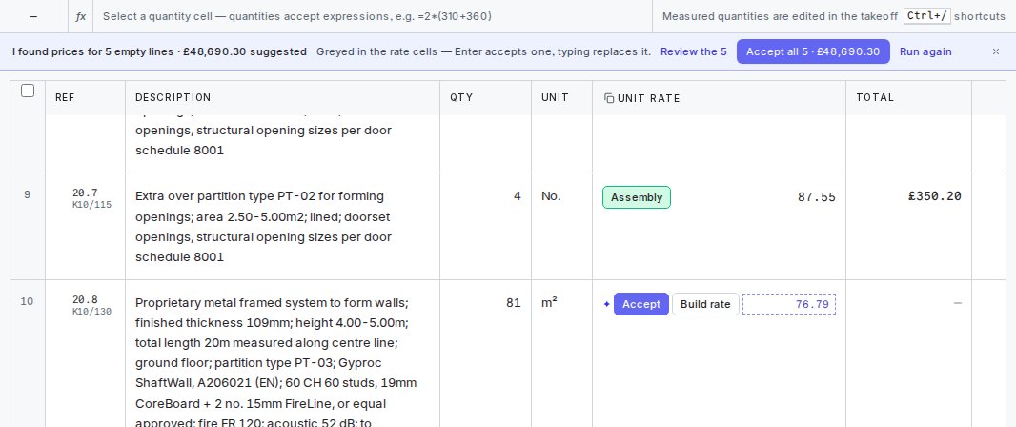
Task: Open the Review the 5 link
Action: (693, 51)
